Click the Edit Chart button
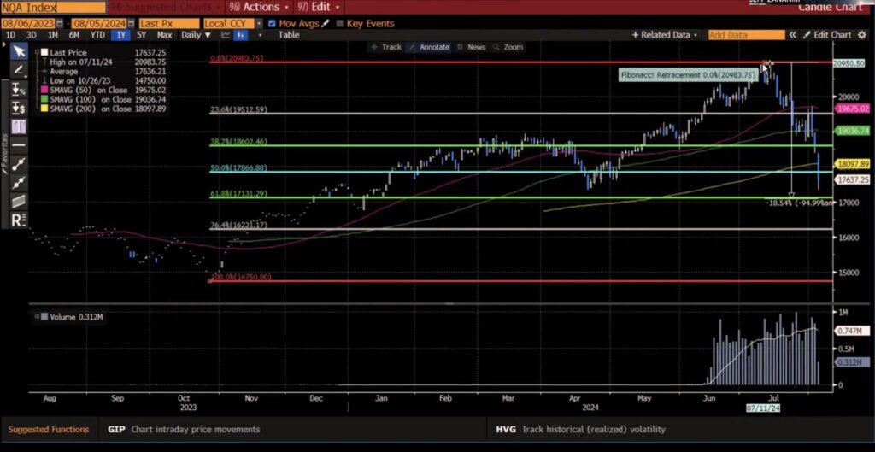875x452 pixels. [x=827, y=35]
